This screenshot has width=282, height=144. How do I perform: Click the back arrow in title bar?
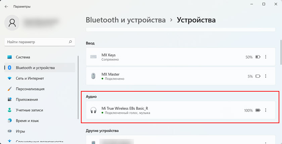(6, 6)
